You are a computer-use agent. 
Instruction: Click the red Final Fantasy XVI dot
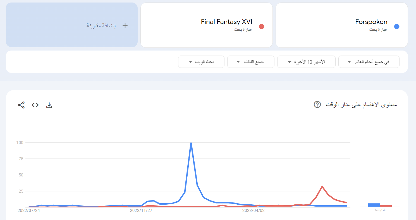coord(262,27)
